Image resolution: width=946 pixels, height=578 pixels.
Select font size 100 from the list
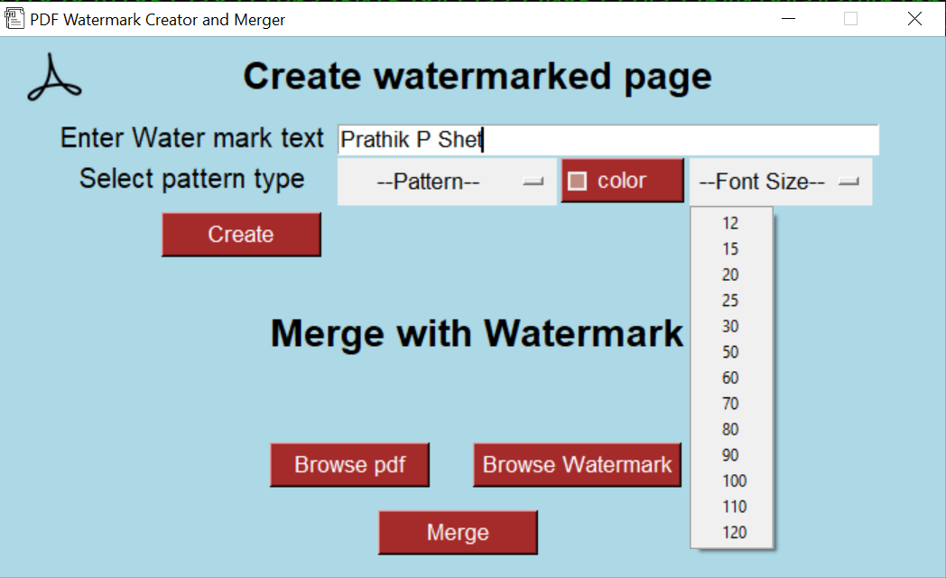coord(732,480)
